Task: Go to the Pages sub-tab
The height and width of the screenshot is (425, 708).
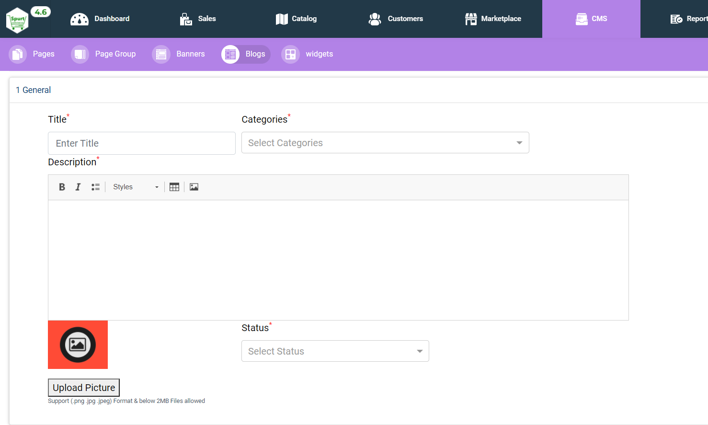Action: (x=44, y=54)
